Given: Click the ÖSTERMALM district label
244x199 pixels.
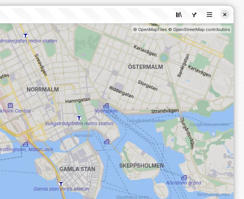Looking at the screenshot, I should [145, 67].
